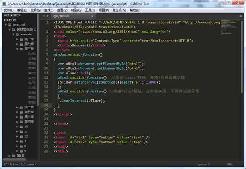
Task: Open the 转到(G) menu
Action: tap(76, 10)
